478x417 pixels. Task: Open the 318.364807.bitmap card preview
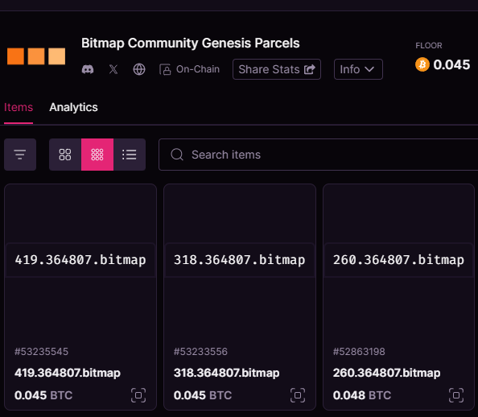pos(240,260)
